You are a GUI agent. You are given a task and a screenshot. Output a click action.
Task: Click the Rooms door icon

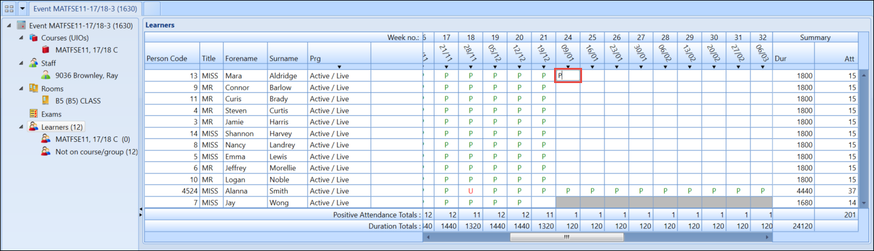coord(33,89)
